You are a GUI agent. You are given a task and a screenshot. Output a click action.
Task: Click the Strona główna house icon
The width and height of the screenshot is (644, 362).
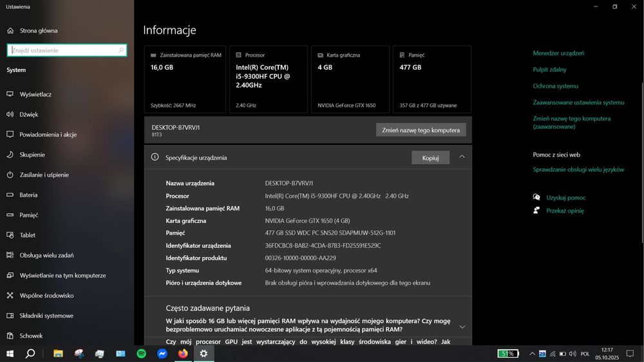10,30
